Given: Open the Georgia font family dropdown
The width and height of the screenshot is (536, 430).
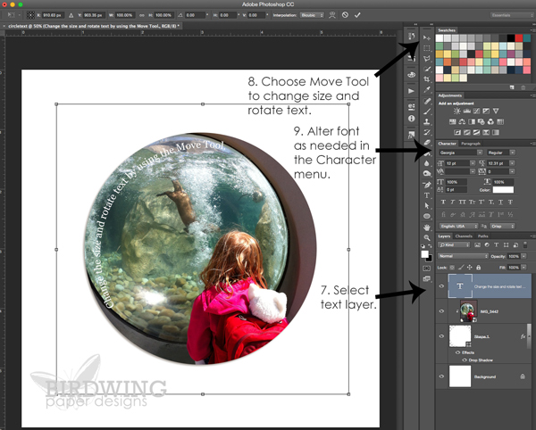Looking at the screenshot, I should pos(459,153).
